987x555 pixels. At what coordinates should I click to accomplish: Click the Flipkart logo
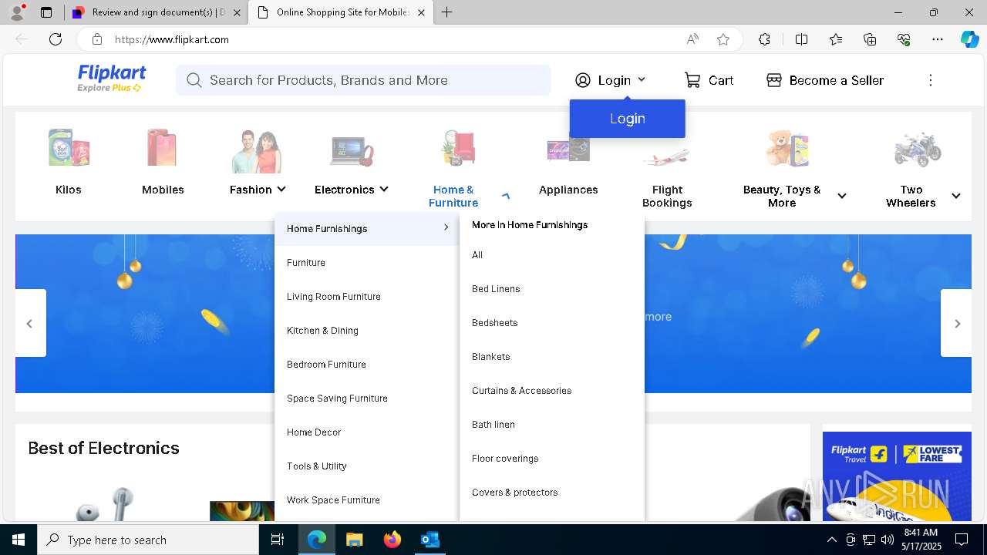click(x=111, y=79)
